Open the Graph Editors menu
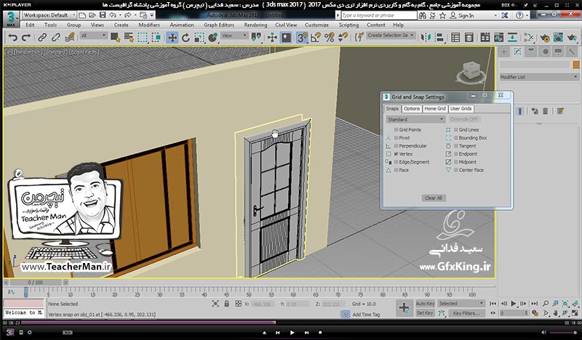The image size is (582, 340). [219, 25]
